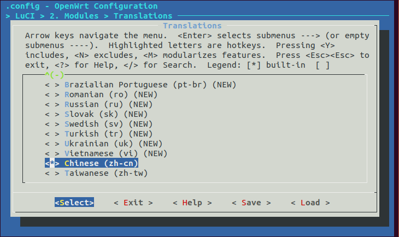This screenshot has height=237, width=399.
Task: Toggle the Brazilian Portuguese (pt-br) selection box
Action: [52, 85]
